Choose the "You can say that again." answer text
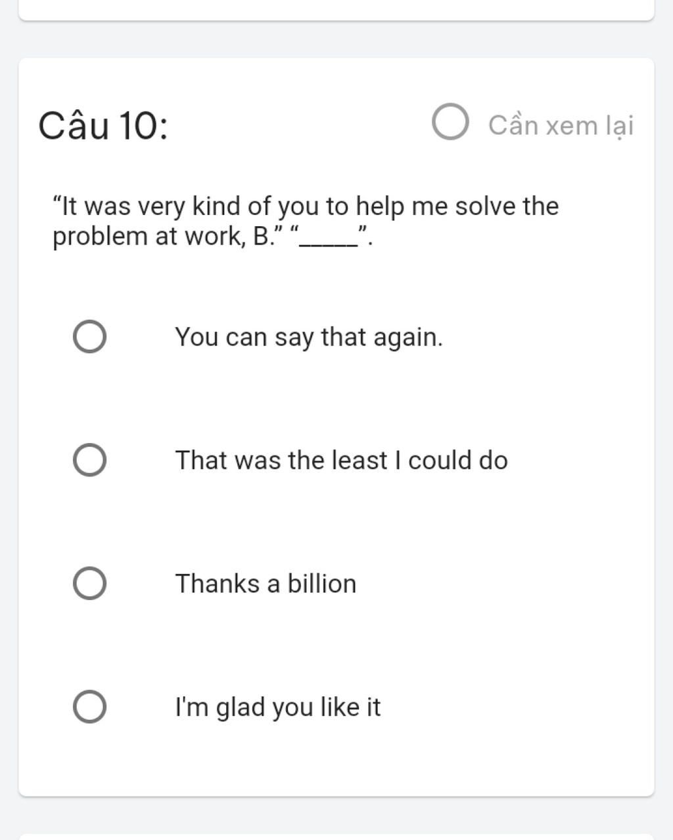The image size is (673, 840). click(x=309, y=337)
